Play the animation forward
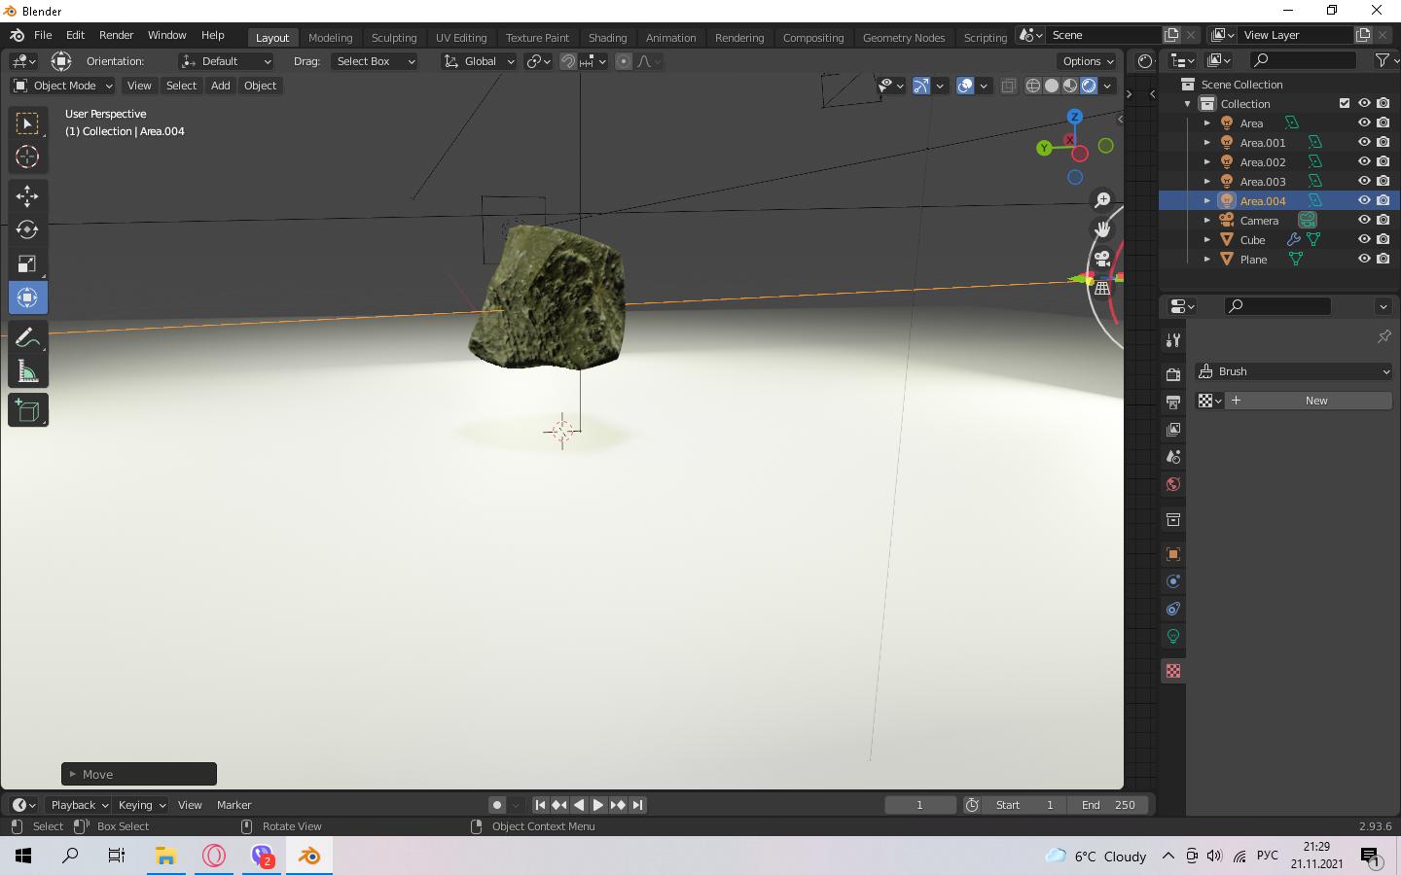Viewport: 1401px width, 875px height. [598, 805]
